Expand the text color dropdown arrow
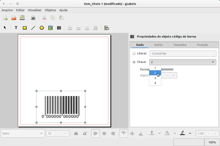This screenshot has width=220, height=146. pyautogui.click(x=160, y=133)
